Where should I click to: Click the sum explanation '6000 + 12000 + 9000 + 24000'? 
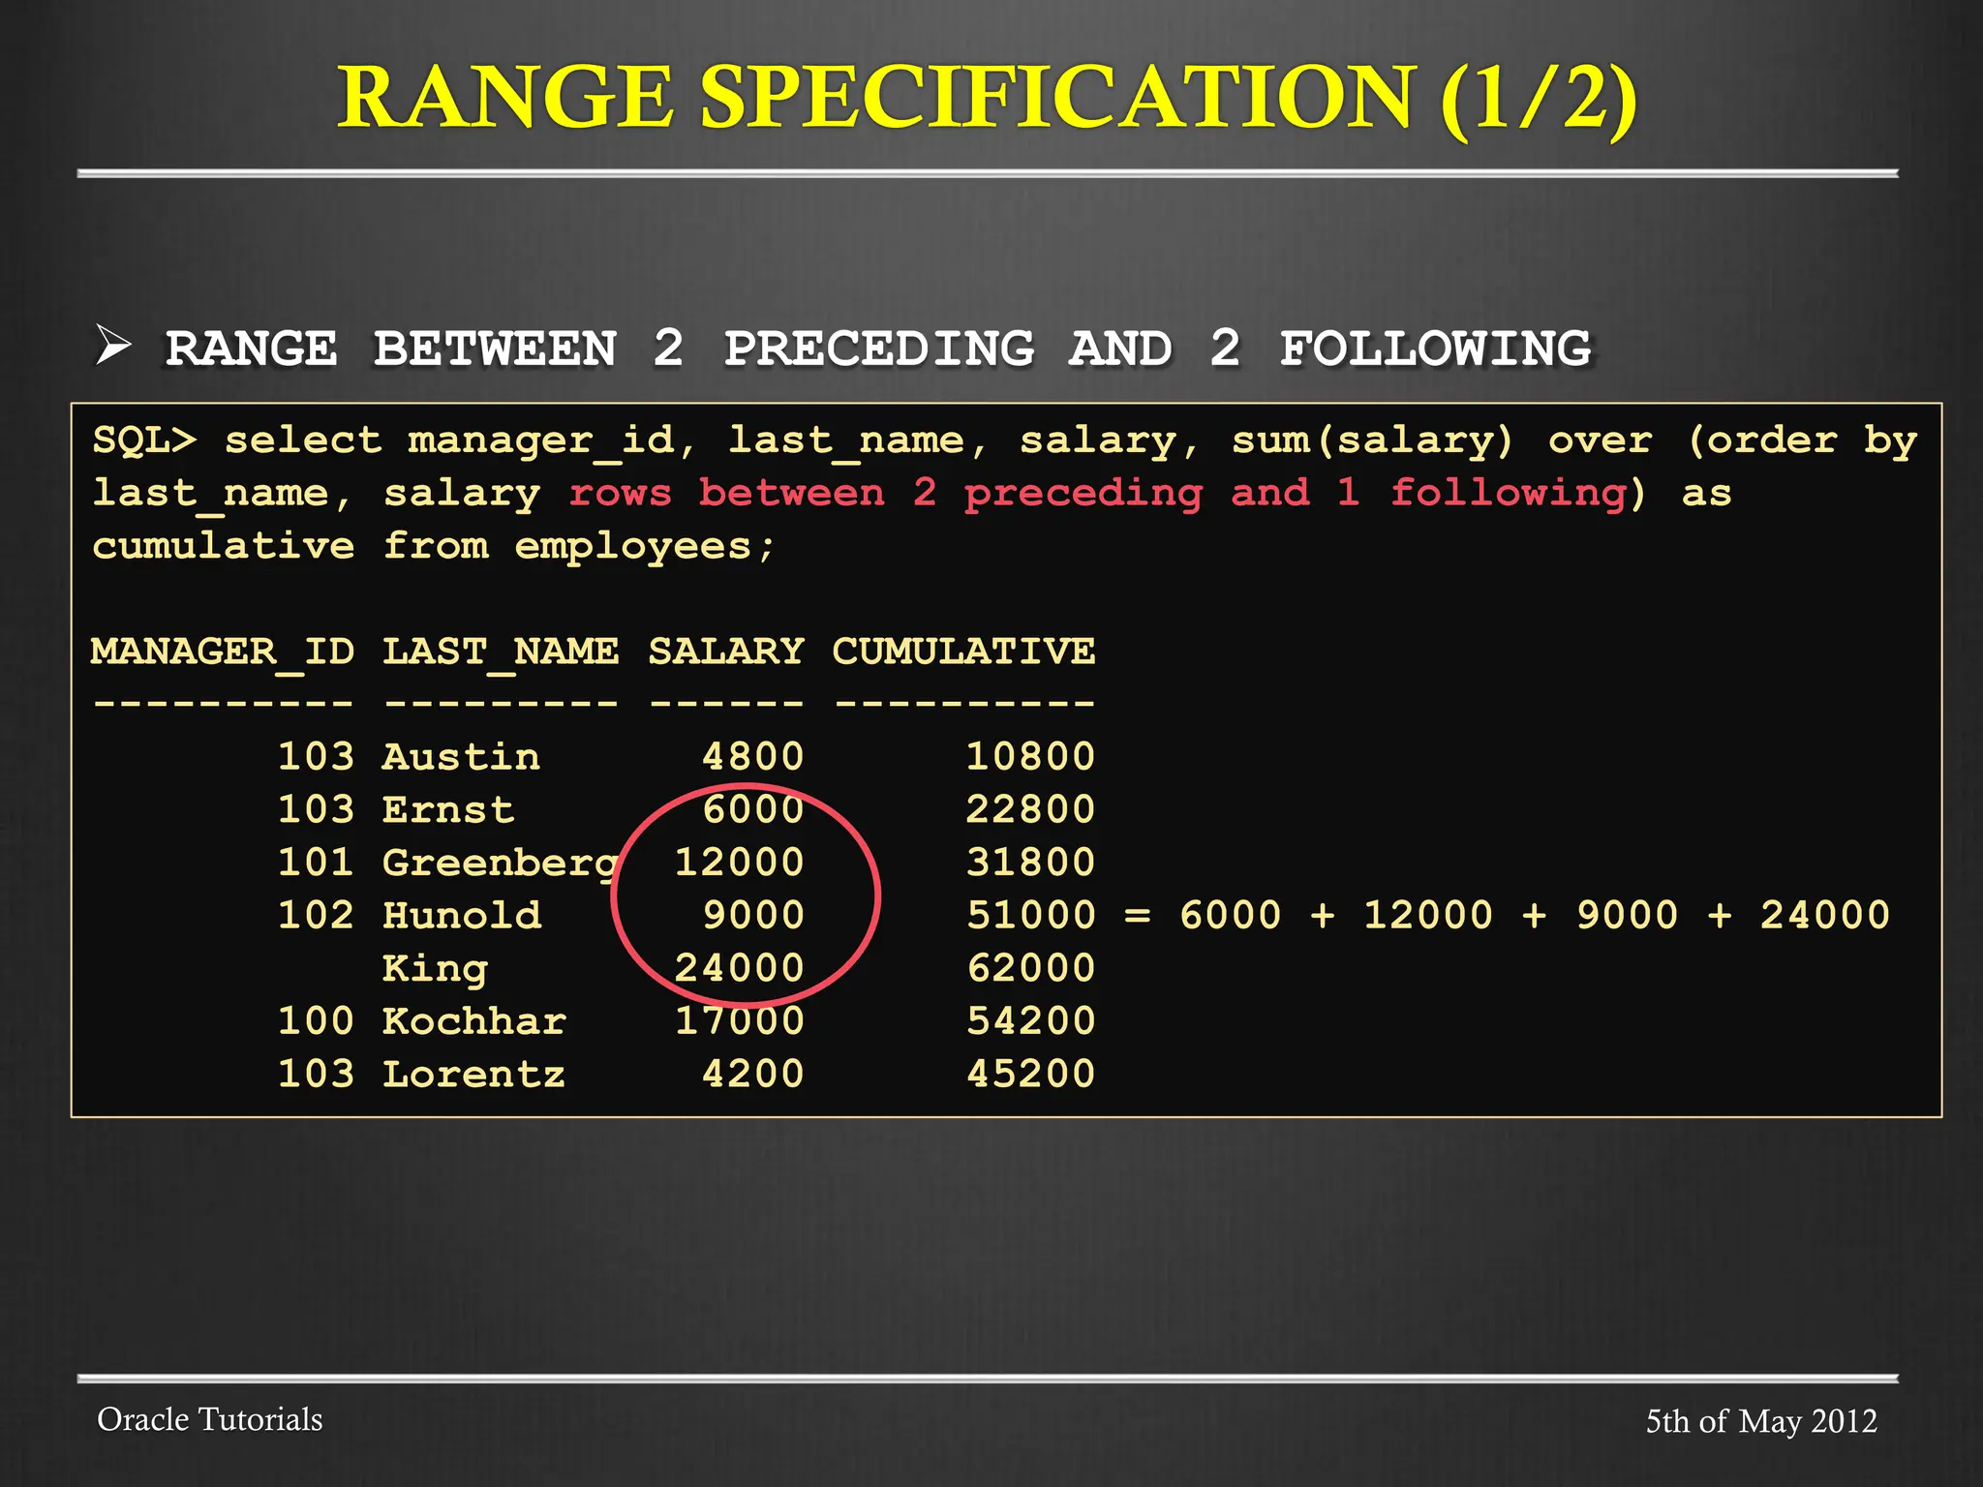tap(1534, 916)
